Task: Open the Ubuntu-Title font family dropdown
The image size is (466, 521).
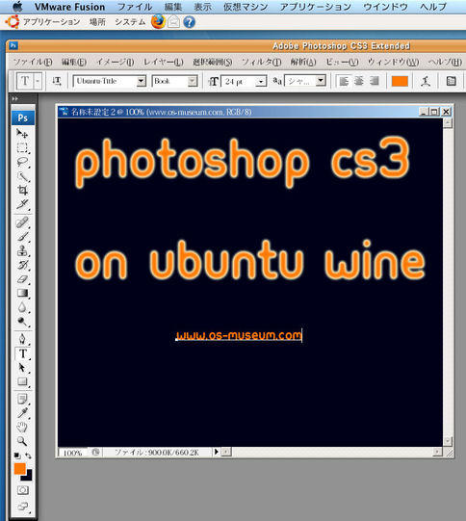Action: tap(142, 81)
